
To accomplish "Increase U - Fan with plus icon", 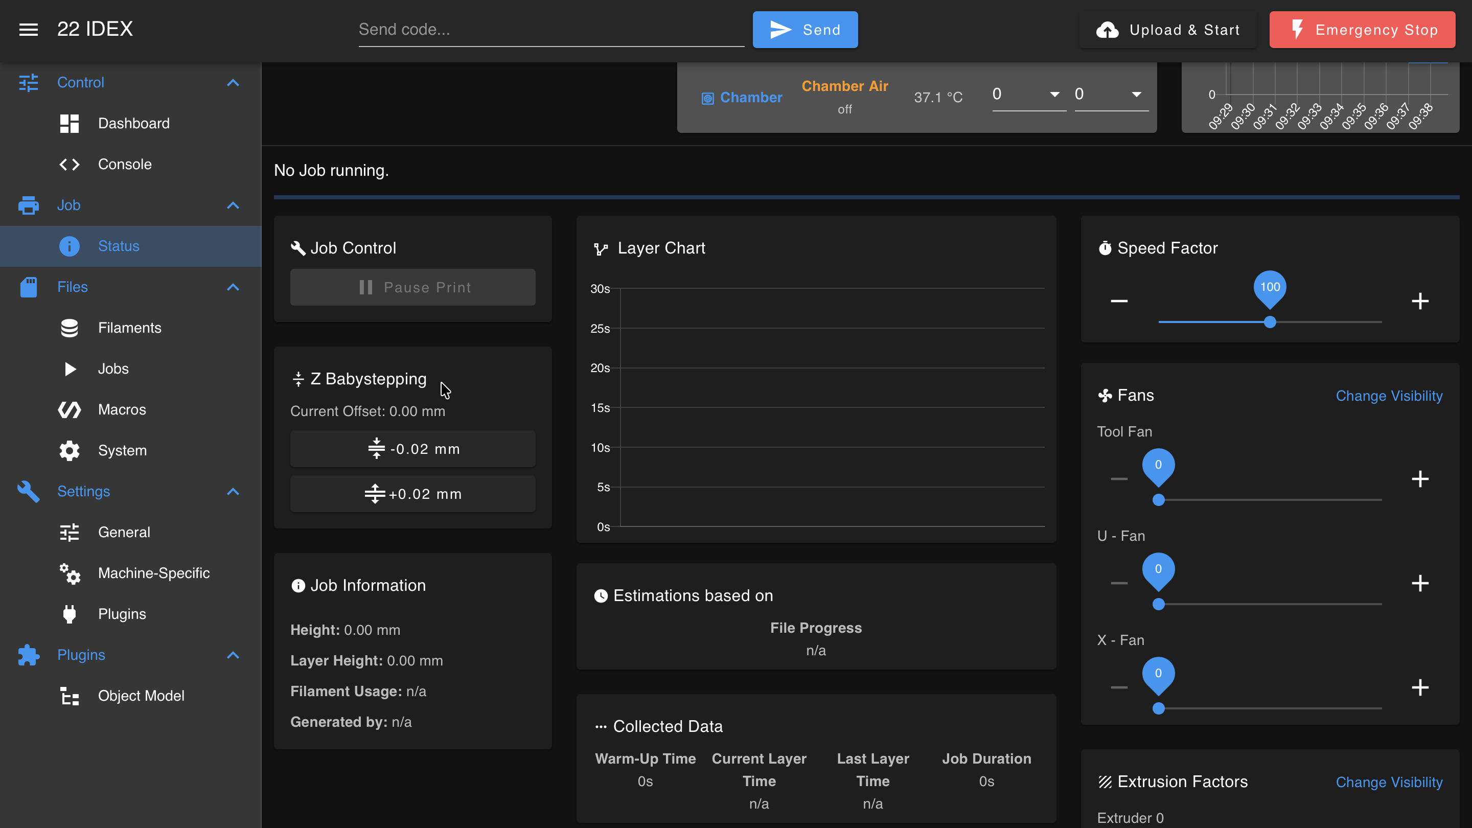I will click(x=1420, y=583).
